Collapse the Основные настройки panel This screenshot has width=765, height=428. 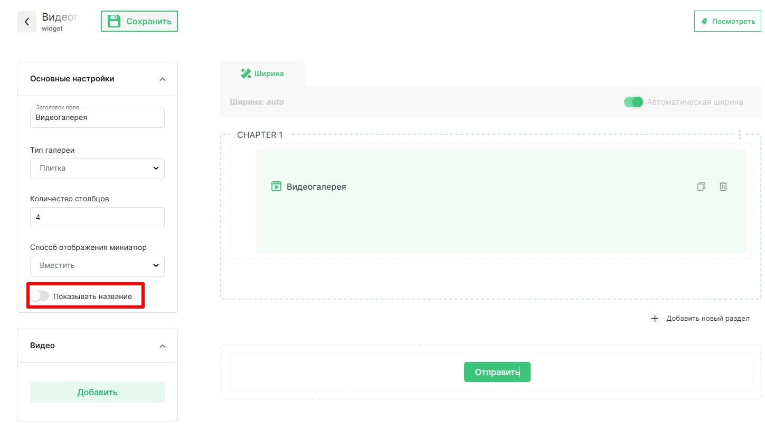click(163, 79)
